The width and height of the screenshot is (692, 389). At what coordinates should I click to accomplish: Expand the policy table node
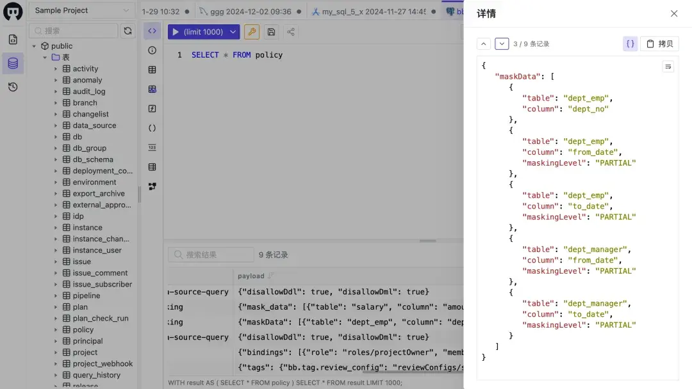pyautogui.click(x=56, y=329)
